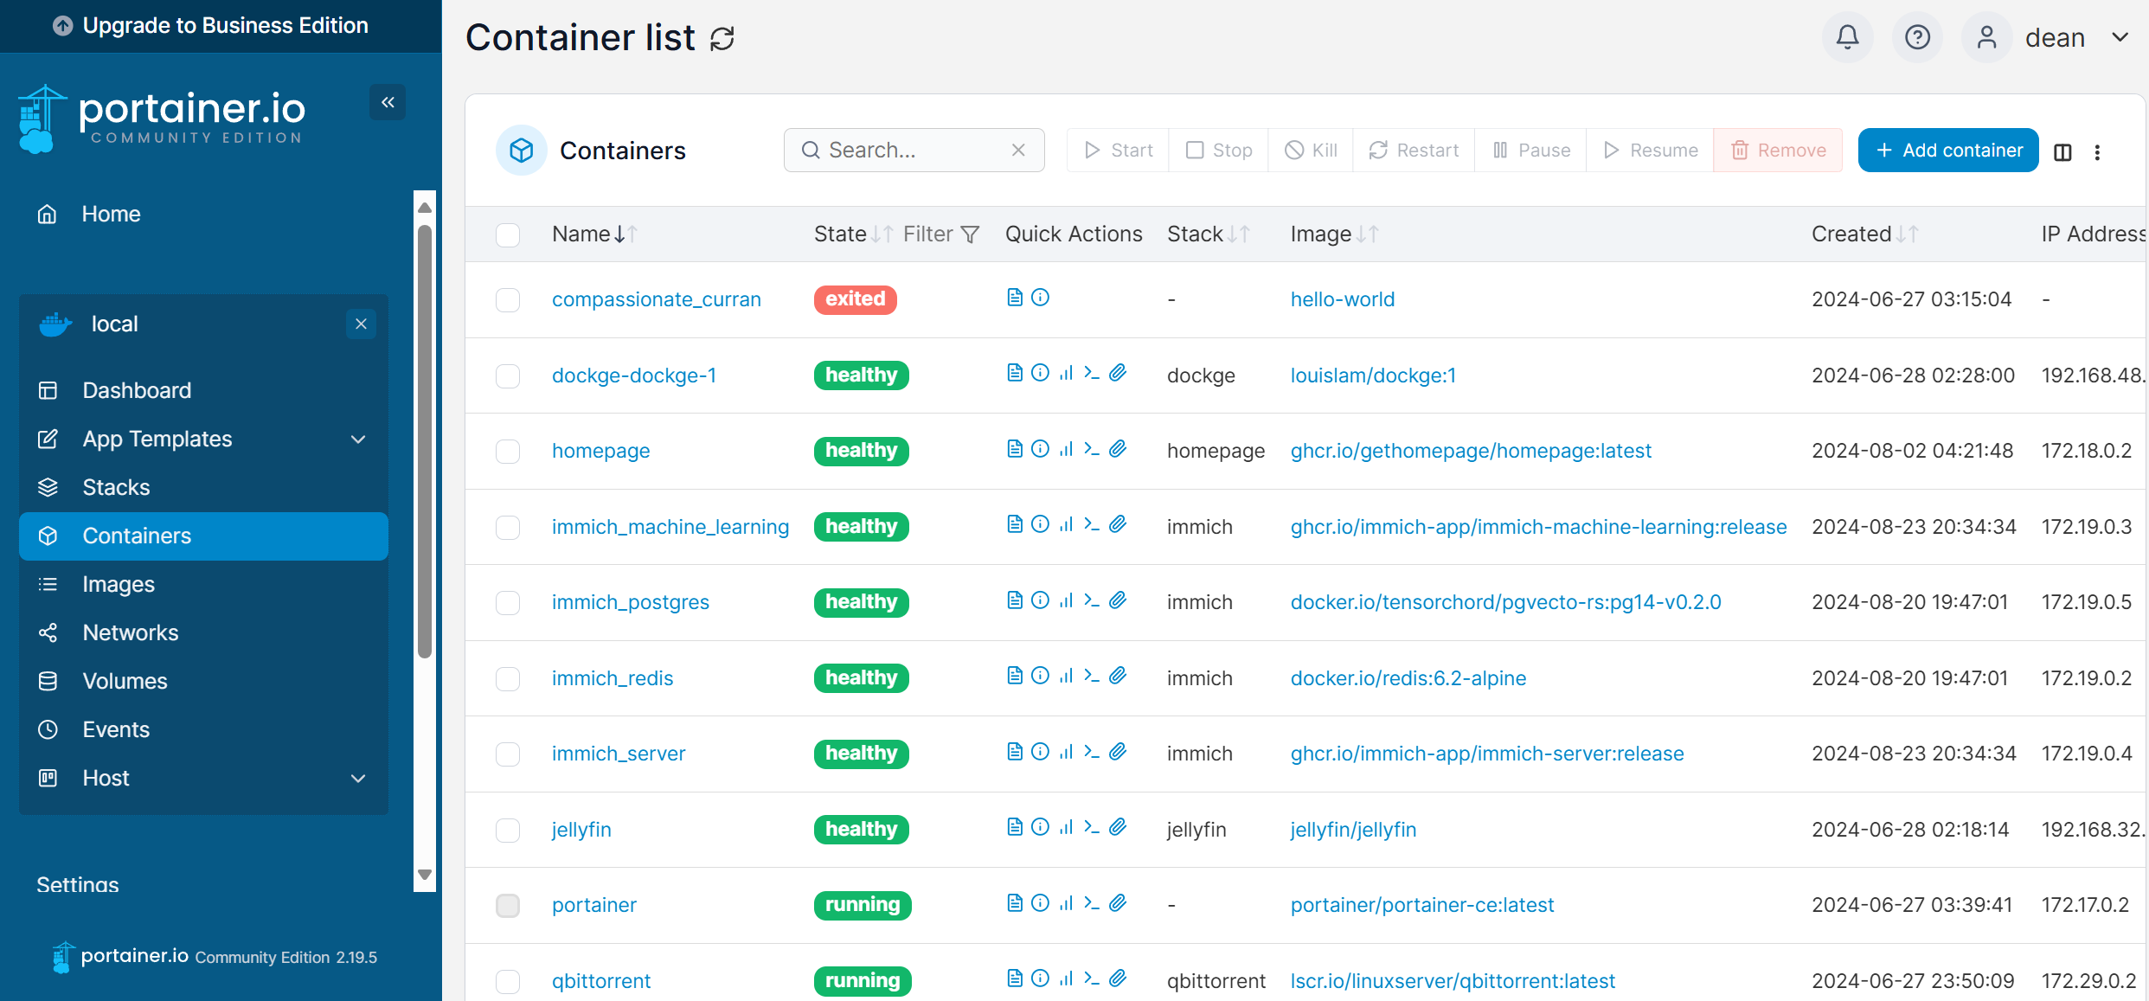Tick the checkbox for immich_server
The height and width of the screenshot is (1001, 2149).
508,754
